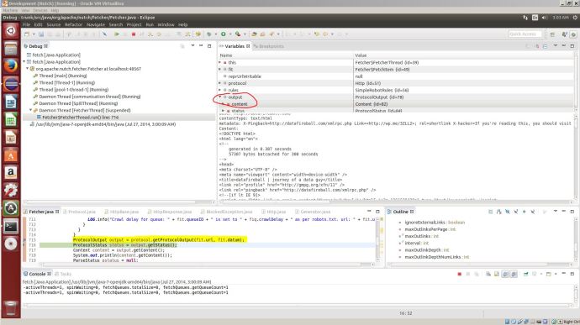Expand the 'this' variable node
The height and width of the screenshot is (325, 580).
[x=220, y=62]
